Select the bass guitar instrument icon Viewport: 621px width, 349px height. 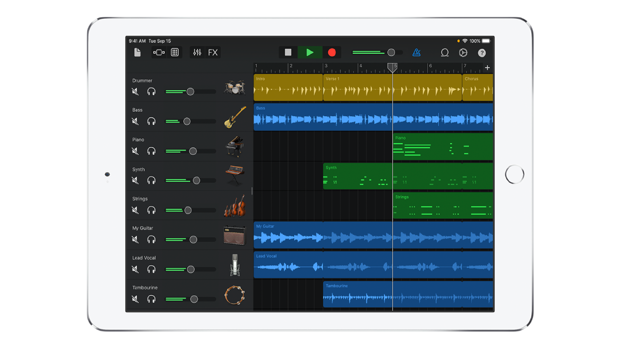click(235, 117)
